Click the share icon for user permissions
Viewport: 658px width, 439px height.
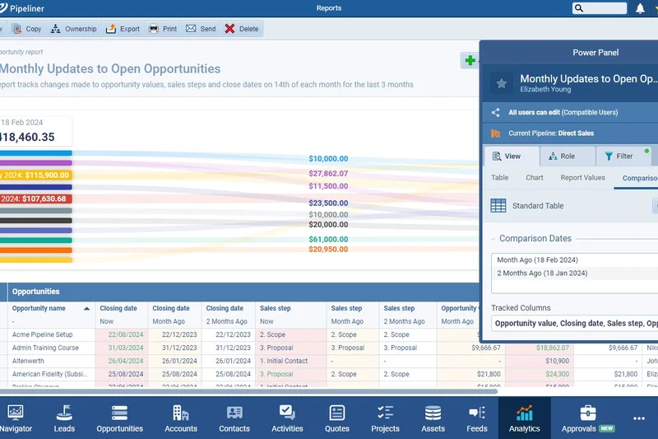click(x=496, y=112)
